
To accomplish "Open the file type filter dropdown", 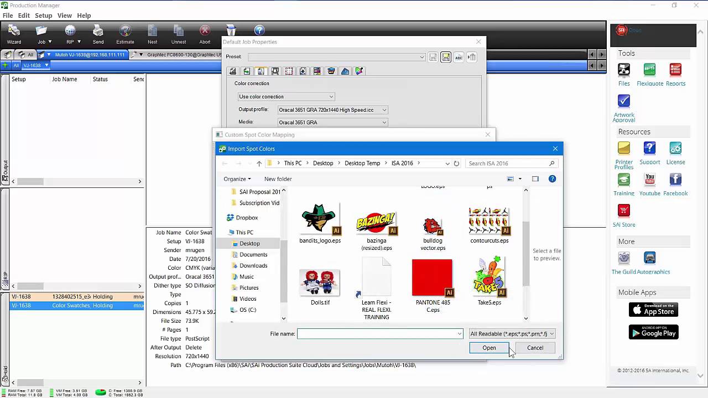I will tap(512, 334).
